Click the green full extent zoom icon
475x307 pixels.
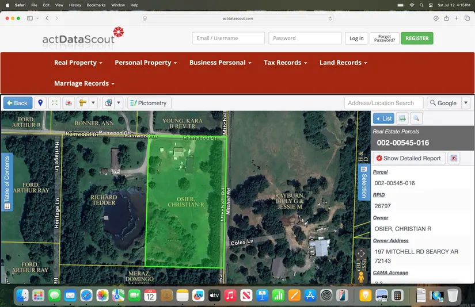pos(54,103)
